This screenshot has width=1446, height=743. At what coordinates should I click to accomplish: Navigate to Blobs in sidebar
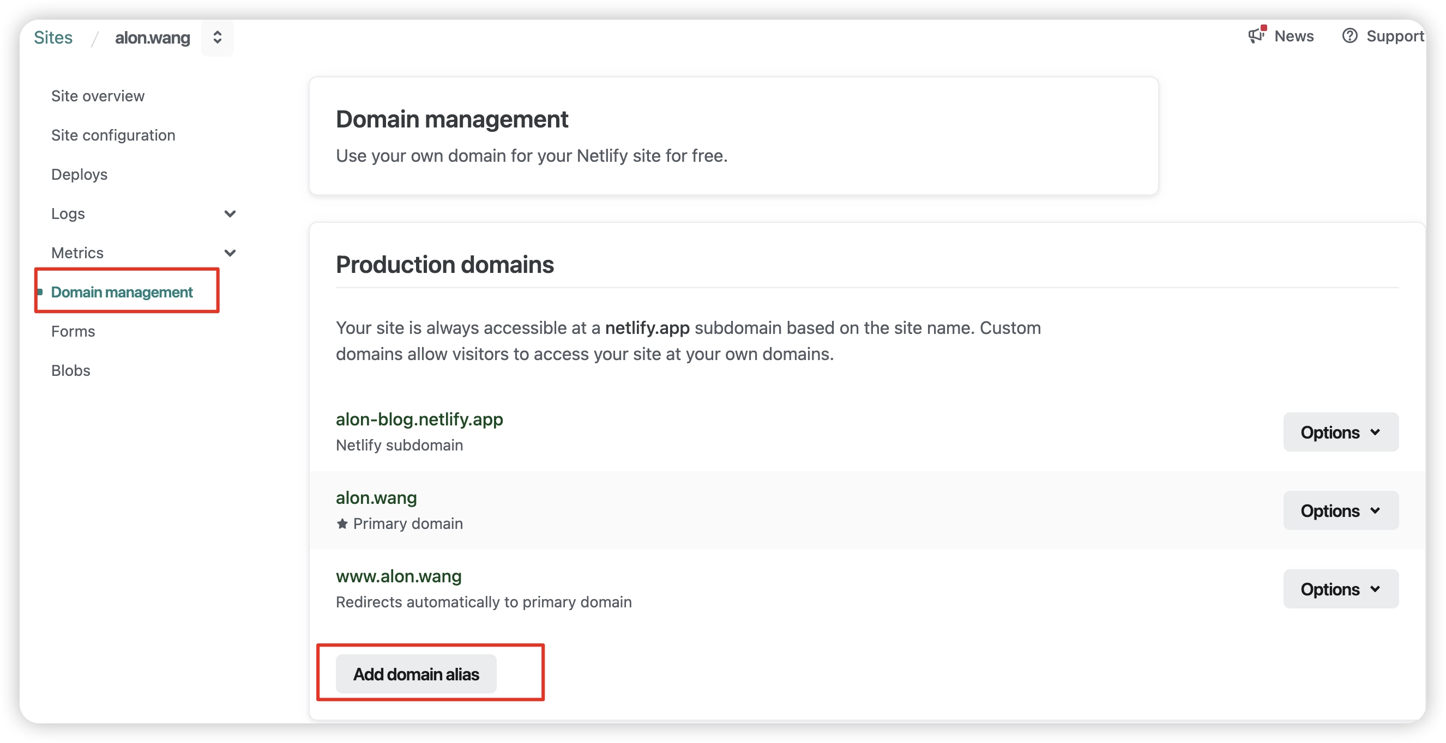(x=71, y=370)
